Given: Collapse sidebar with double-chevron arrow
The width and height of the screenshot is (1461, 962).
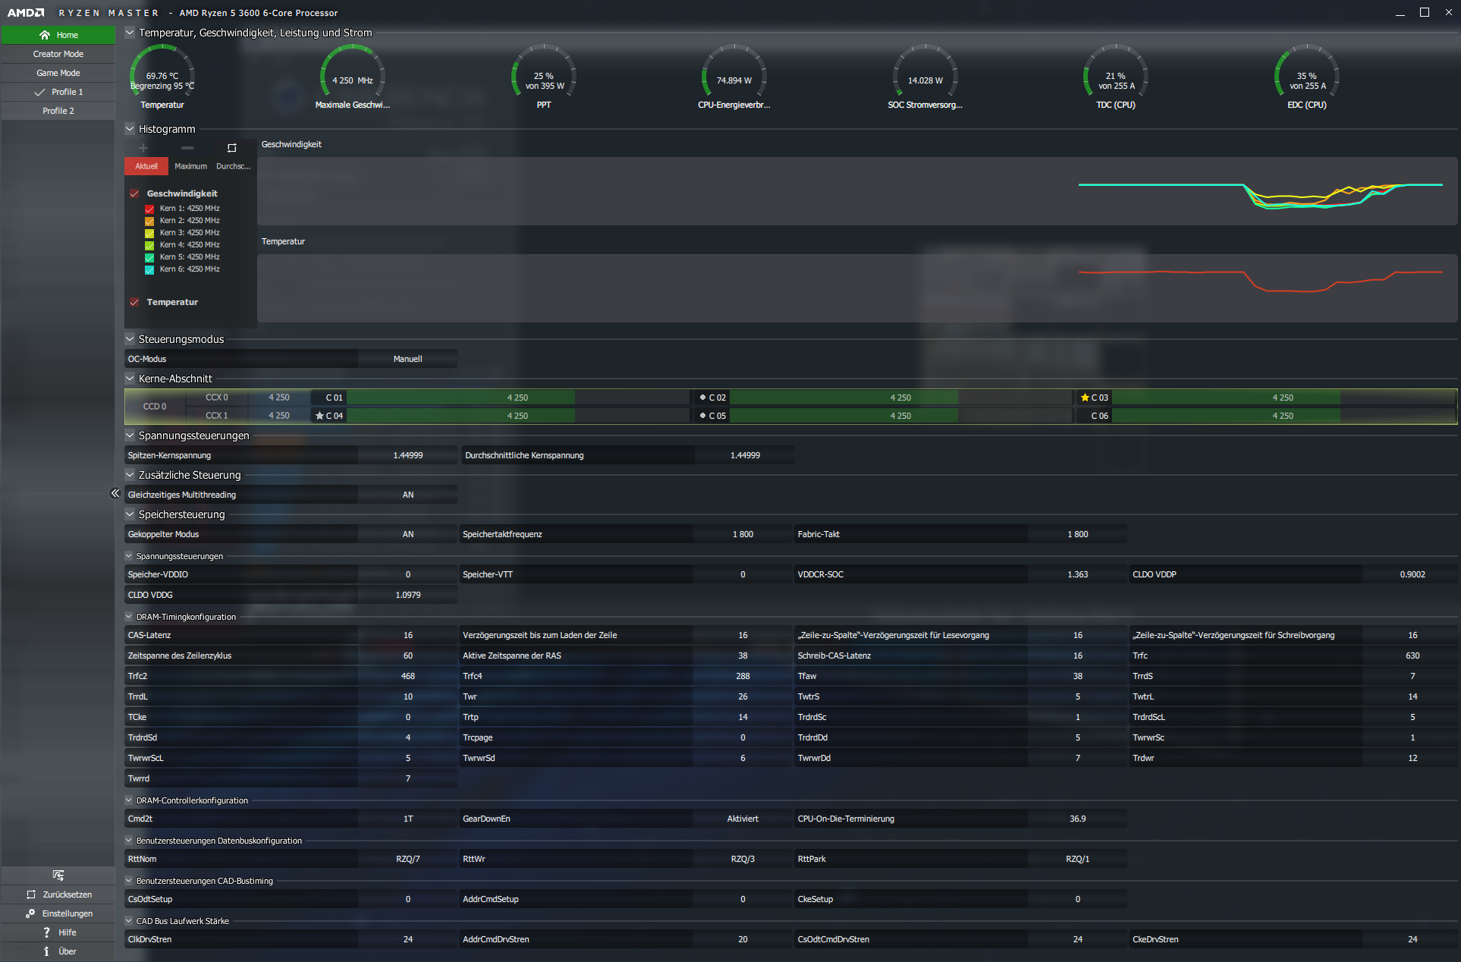Looking at the screenshot, I should point(115,493).
